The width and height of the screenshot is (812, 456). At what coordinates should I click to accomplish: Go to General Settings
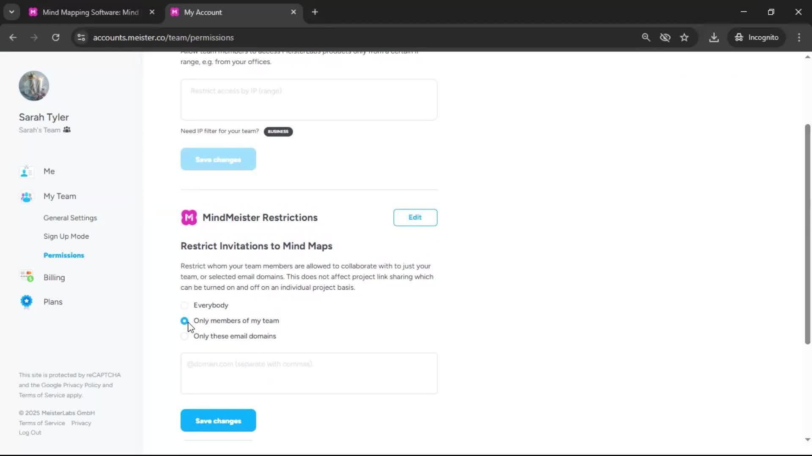[x=70, y=218]
